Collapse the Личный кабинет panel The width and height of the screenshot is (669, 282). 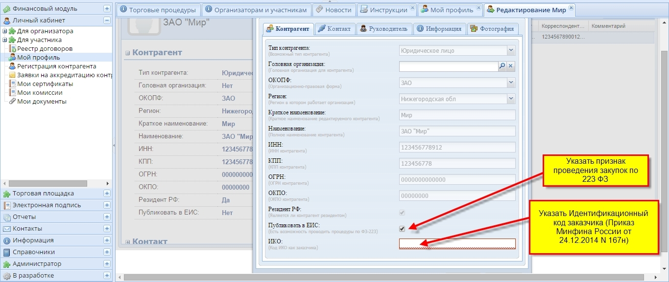tap(107, 21)
